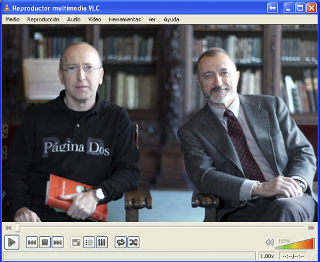The image size is (320, 262).
Task: Click the elapsed time display
Action: 293,256
